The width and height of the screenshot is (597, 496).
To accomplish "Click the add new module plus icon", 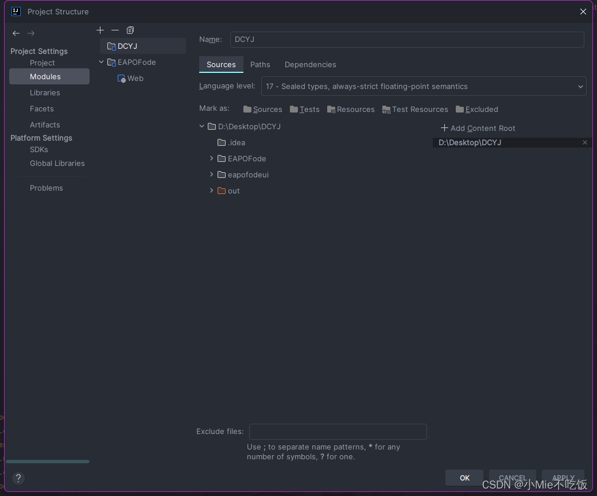I will coord(100,30).
